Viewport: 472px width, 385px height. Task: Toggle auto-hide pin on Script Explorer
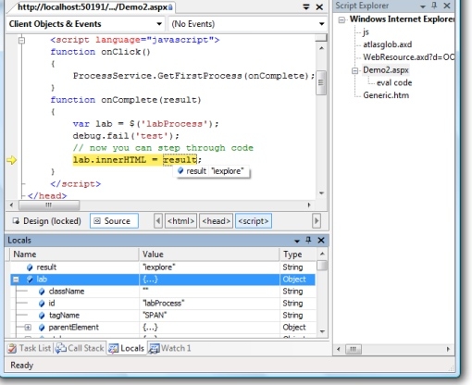pos(434,6)
